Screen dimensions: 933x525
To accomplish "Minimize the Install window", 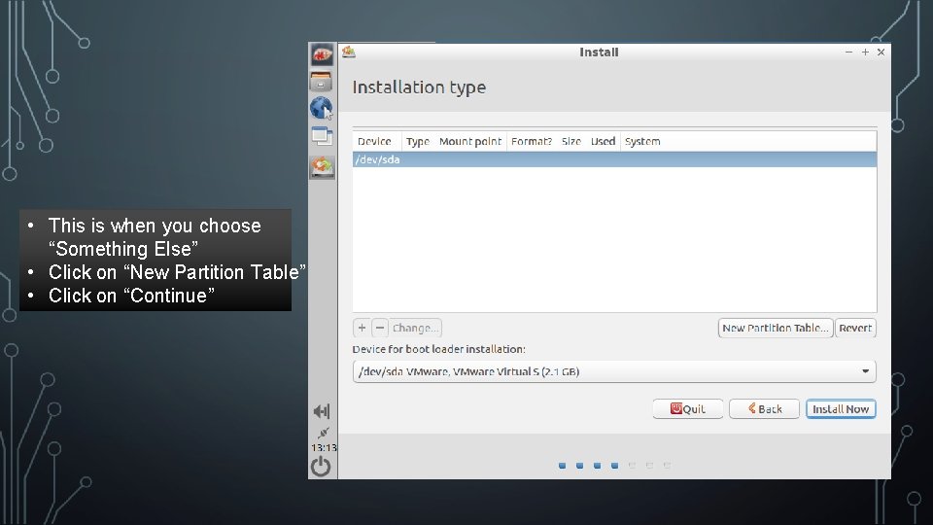I will tap(848, 52).
